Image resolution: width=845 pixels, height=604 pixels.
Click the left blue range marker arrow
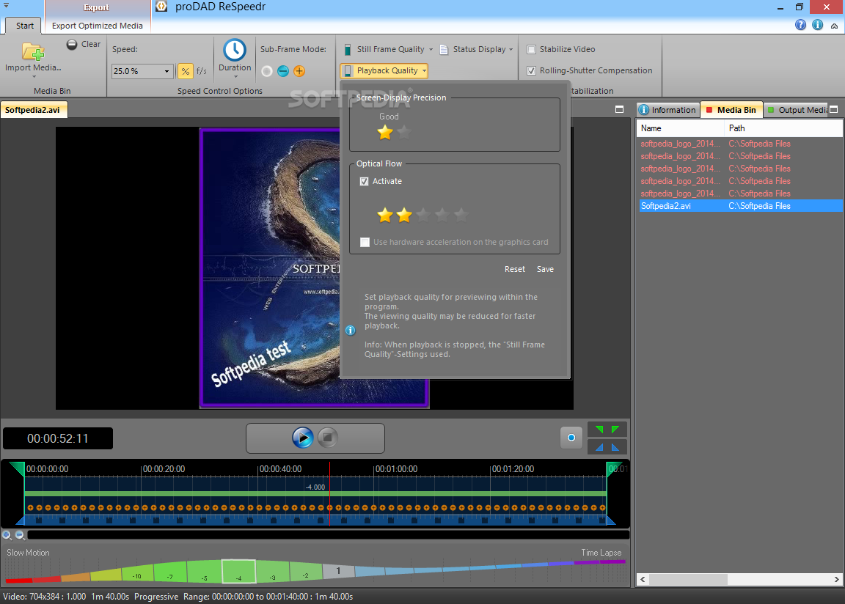(x=599, y=447)
